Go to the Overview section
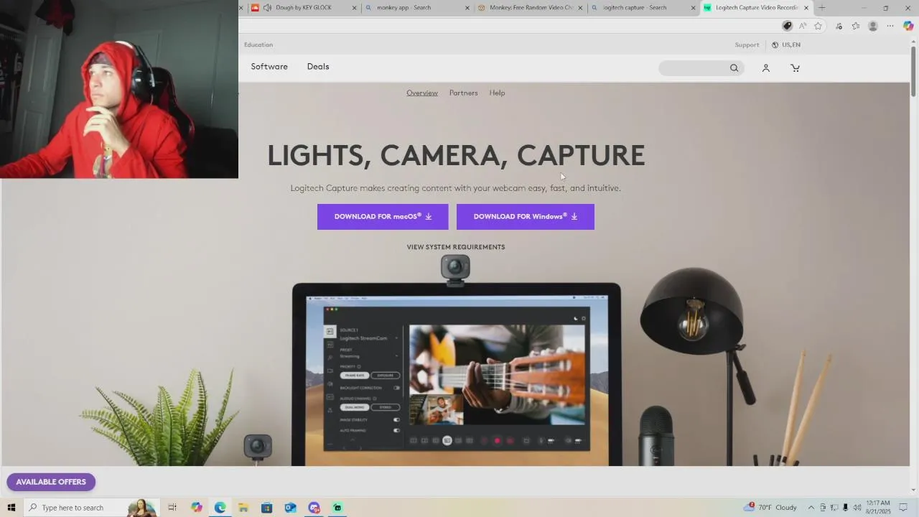The height and width of the screenshot is (517, 919). click(422, 93)
